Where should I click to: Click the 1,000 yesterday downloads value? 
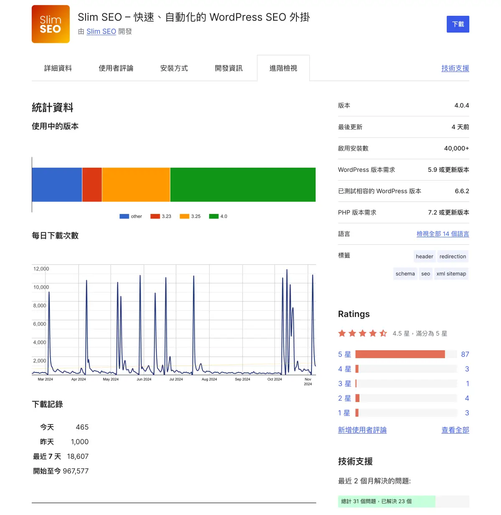[80, 442]
